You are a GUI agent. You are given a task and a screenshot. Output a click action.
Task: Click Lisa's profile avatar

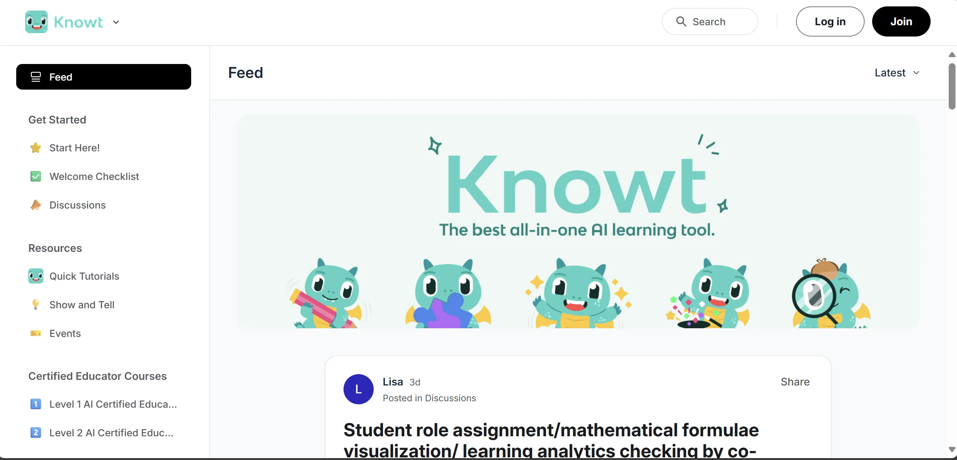point(358,389)
